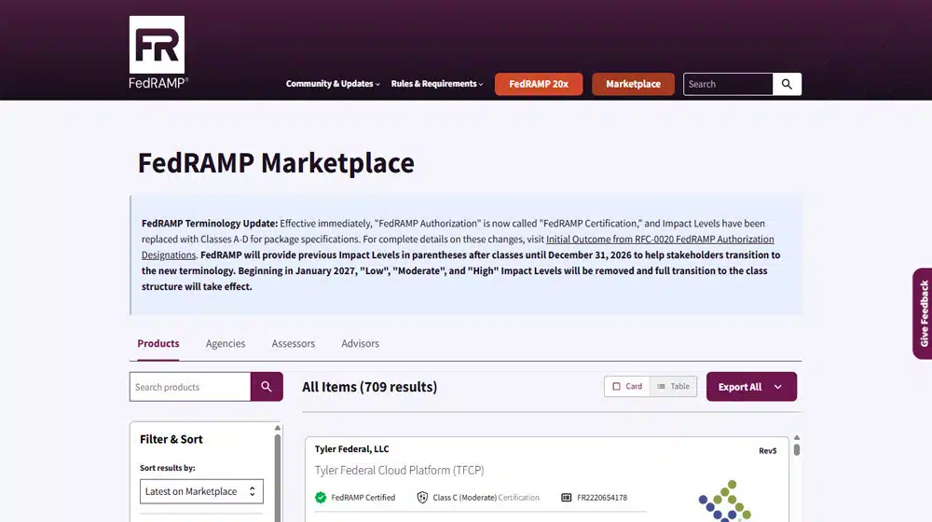Viewport: 932px width, 522px height.
Task: Select the 'Class C (Moderate) Certification' text
Action: pos(486,498)
